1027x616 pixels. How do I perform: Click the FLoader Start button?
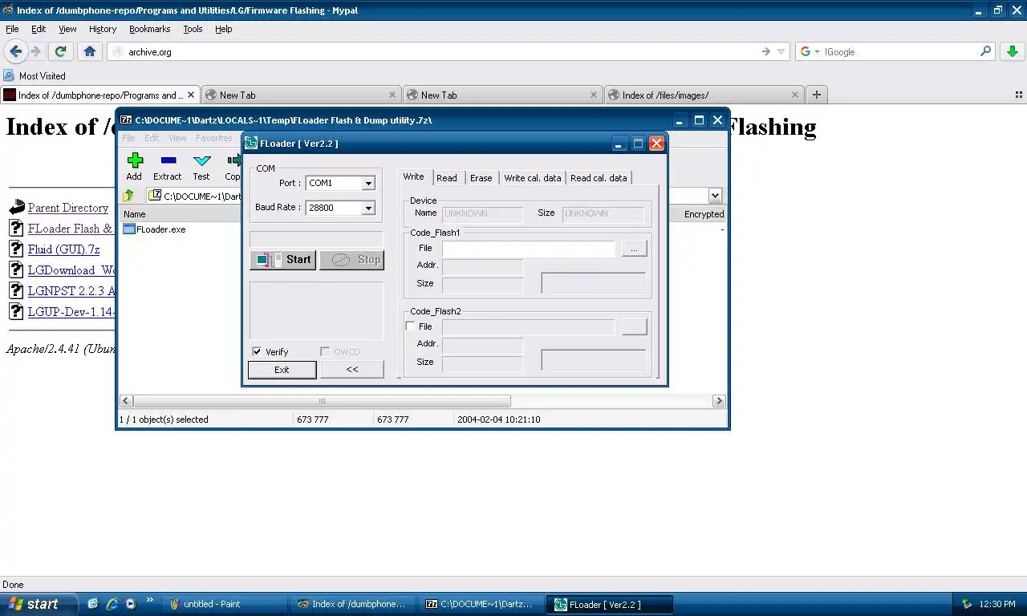click(282, 259)
